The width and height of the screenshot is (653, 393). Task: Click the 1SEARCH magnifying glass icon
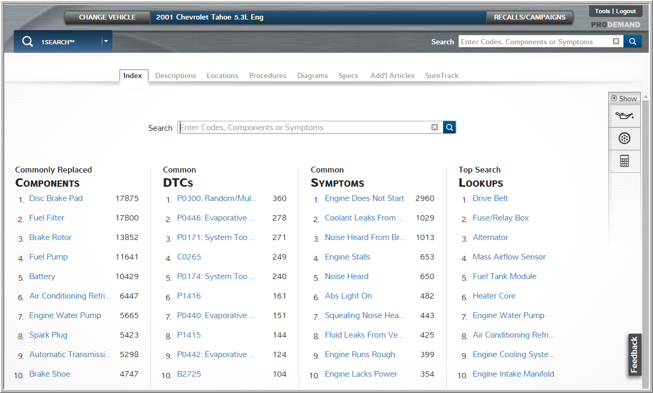[27, 41]
